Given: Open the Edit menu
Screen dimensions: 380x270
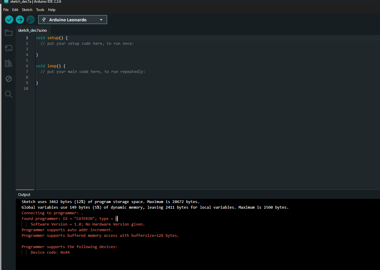Looking at the screenshot, I should (15, 10).
